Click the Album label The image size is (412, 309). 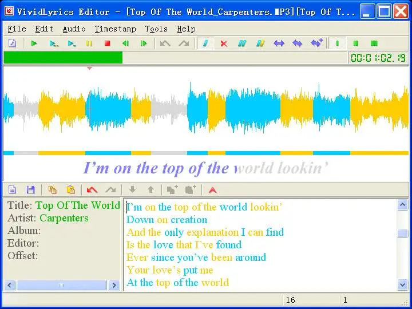24,231
